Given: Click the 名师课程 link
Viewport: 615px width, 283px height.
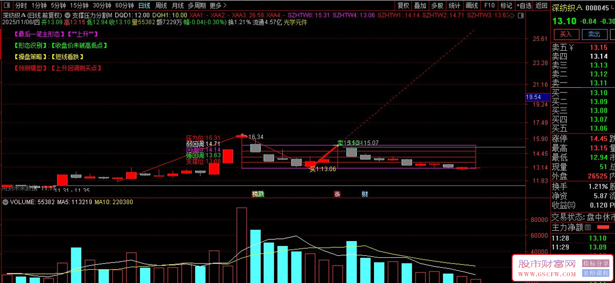Looking at the screenshot, I should pos(596,272).
